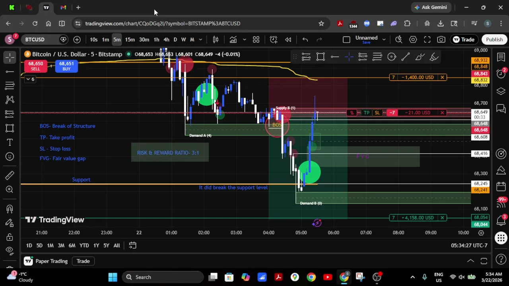Close the +4,158.00 USD take profit order
Viewport: 509px width, 286px height.
tap(442, 218)
